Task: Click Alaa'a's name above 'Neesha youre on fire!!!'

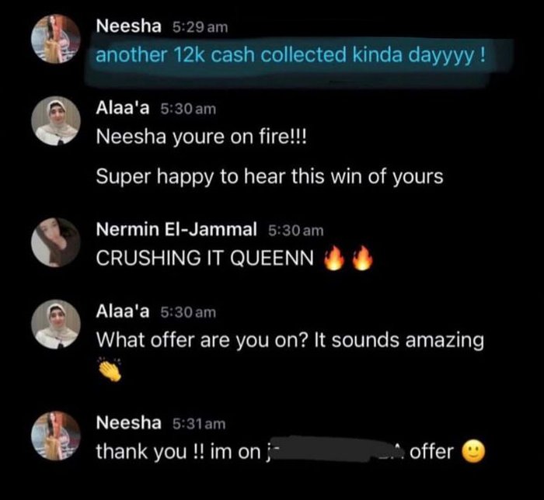Action: tap(123, 108)
